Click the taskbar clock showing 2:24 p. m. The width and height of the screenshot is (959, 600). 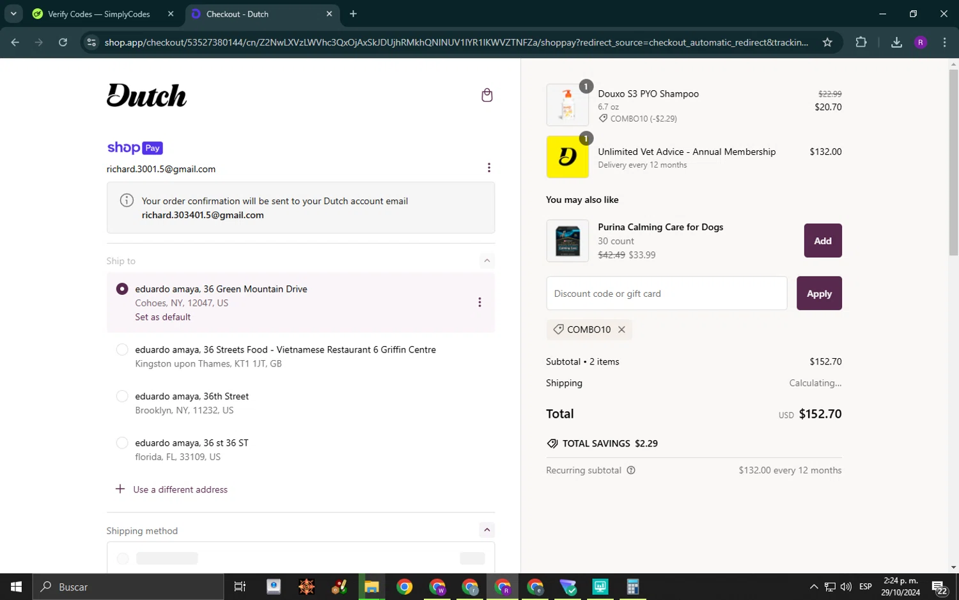coord(900,587)
